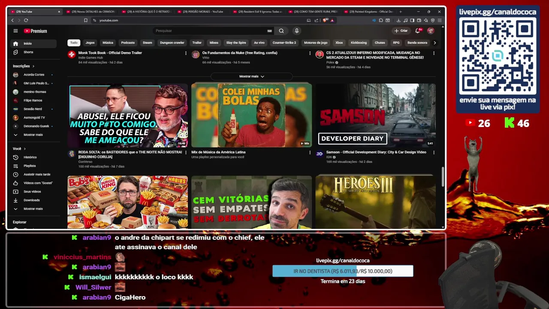
Task: Bookmark page with bookmark icon
Action: (85, 20)
